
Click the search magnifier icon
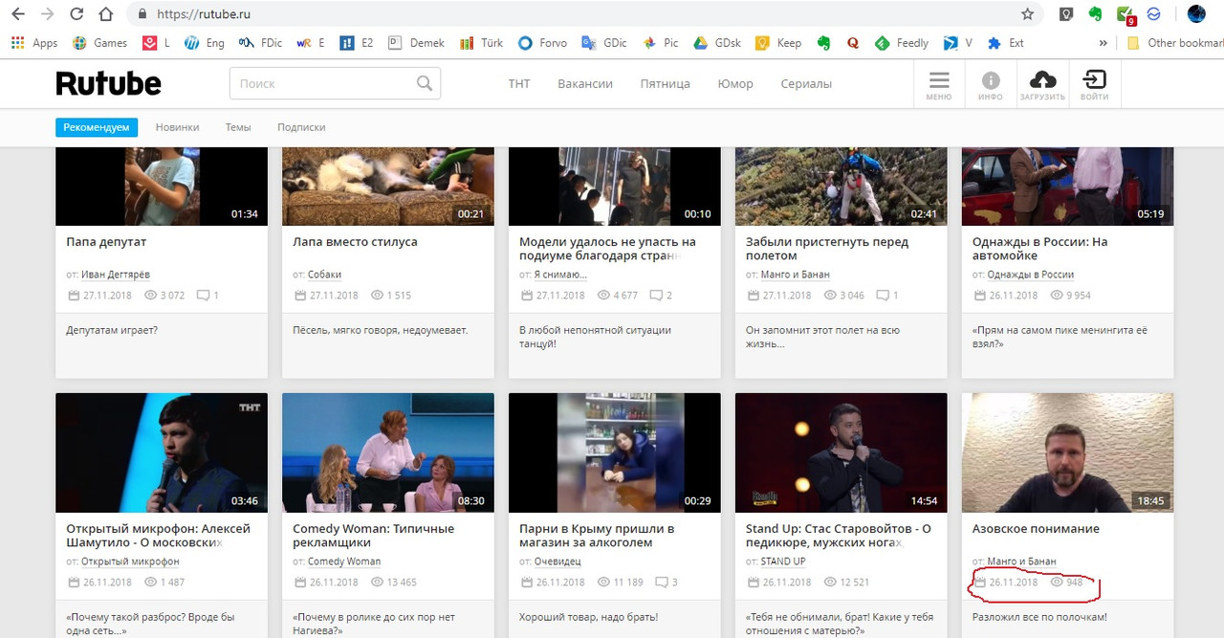[425, 83]
